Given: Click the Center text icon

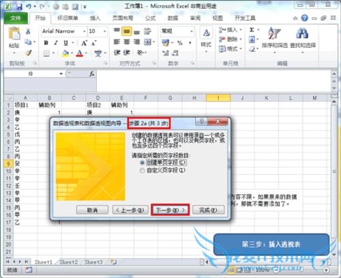Looking at the screenshot, I should click(x=127, y=42).
